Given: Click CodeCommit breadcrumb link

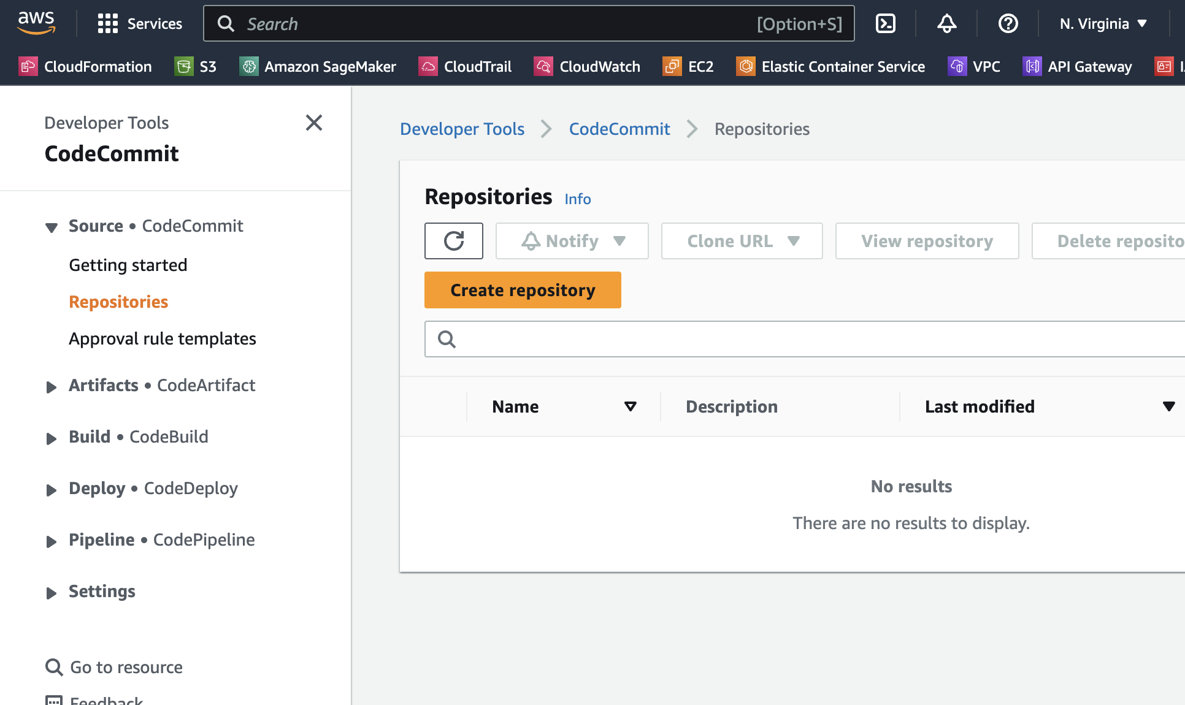Looking at the screenshot, I should 619,129.
